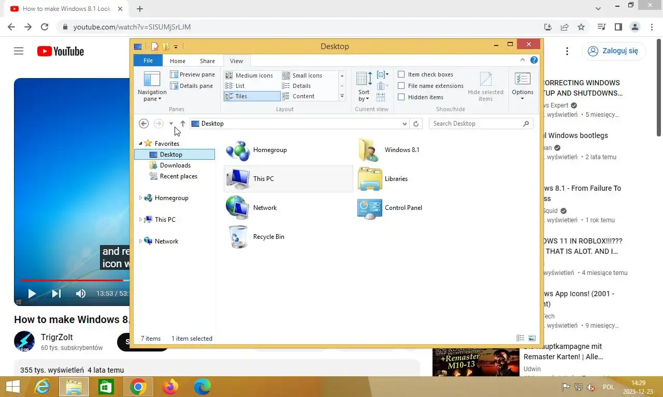Select Downloads in Favorites
This screenshot has width=663, height=397.
coord(175,165)
